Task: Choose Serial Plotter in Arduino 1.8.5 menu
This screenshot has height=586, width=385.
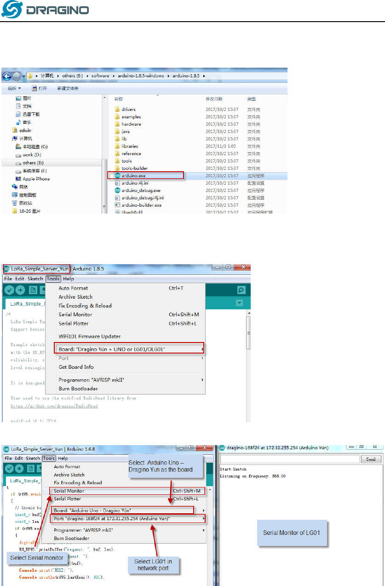Action: [125, 323]
